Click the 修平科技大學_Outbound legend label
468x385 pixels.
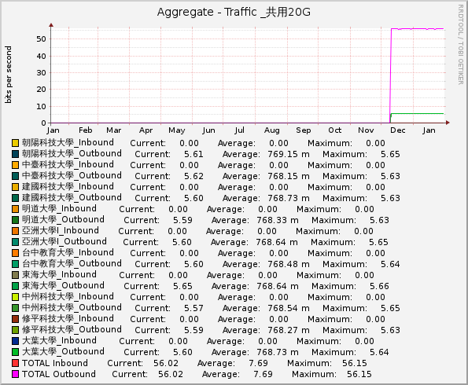click(72, 329)
